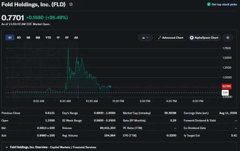Screen dimensions: 240x151
Task: Click the 0.61 previous close marker
Action: point(225,92)
